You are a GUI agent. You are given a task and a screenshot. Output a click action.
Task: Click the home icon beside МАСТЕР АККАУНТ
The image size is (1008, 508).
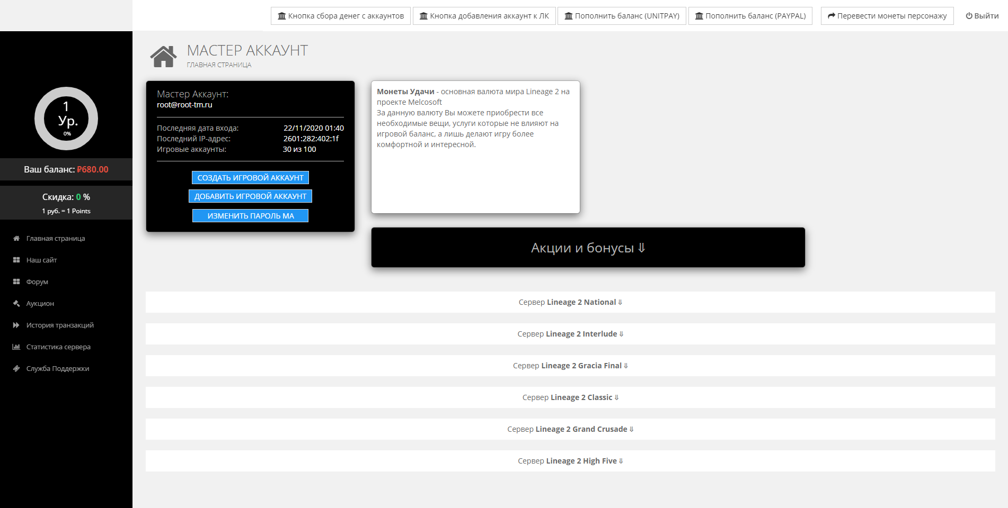(x=163, y=57)
